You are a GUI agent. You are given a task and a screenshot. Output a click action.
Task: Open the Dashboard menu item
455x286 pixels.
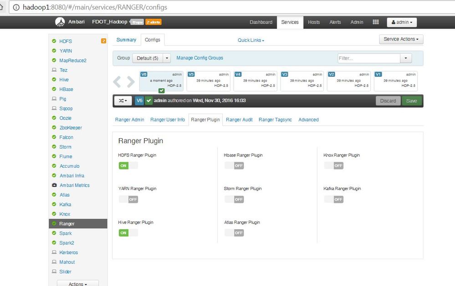click(261, 22)
